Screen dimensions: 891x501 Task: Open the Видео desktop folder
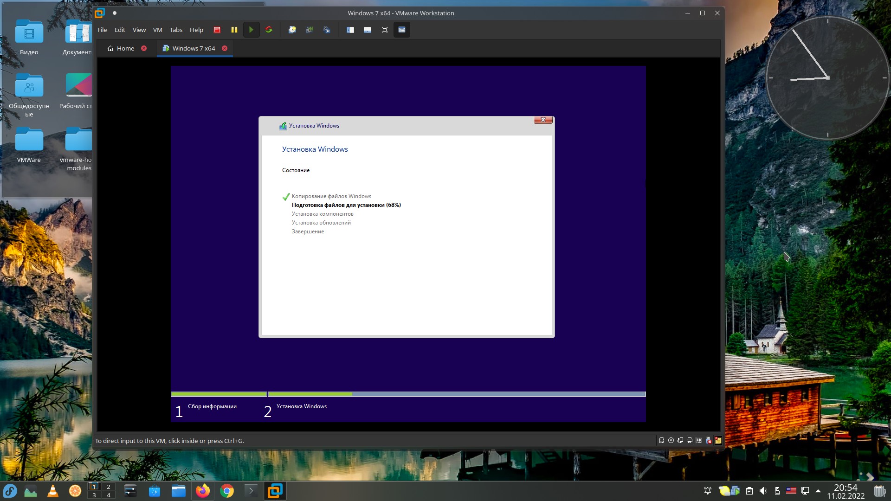29,37
